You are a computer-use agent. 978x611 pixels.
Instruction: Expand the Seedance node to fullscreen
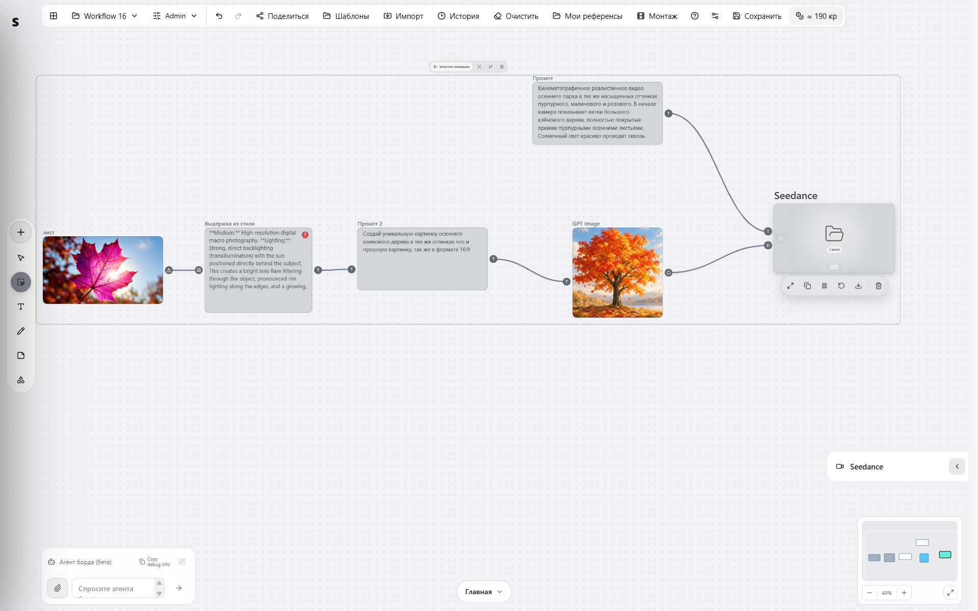click(791, 286)
